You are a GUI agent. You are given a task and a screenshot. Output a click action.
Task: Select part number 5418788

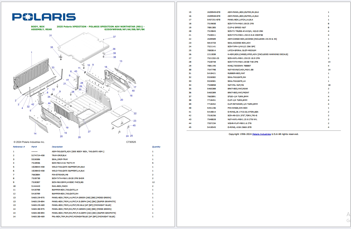pos(36,190)
